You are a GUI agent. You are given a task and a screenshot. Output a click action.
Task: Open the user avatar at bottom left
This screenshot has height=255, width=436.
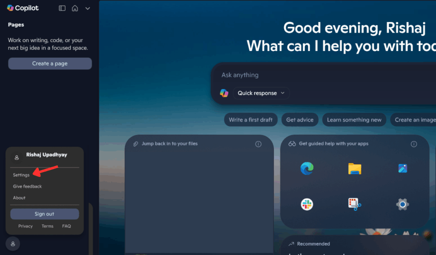click(x=12, y=244)
